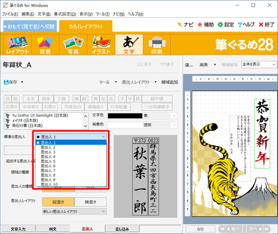Select the 文字 (text) toolbar icon
Screen dimensions: 278x234
(129, 45)
